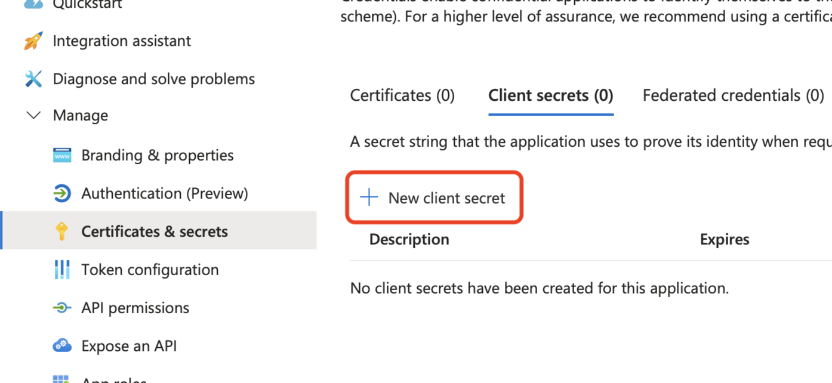Click the Integration assistant rocket icon
The height and width of the screenshot is (383, 832).
click(32, 41)
